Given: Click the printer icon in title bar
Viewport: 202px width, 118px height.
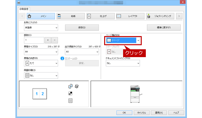Looking at the screenshot, I should point(19,3).
